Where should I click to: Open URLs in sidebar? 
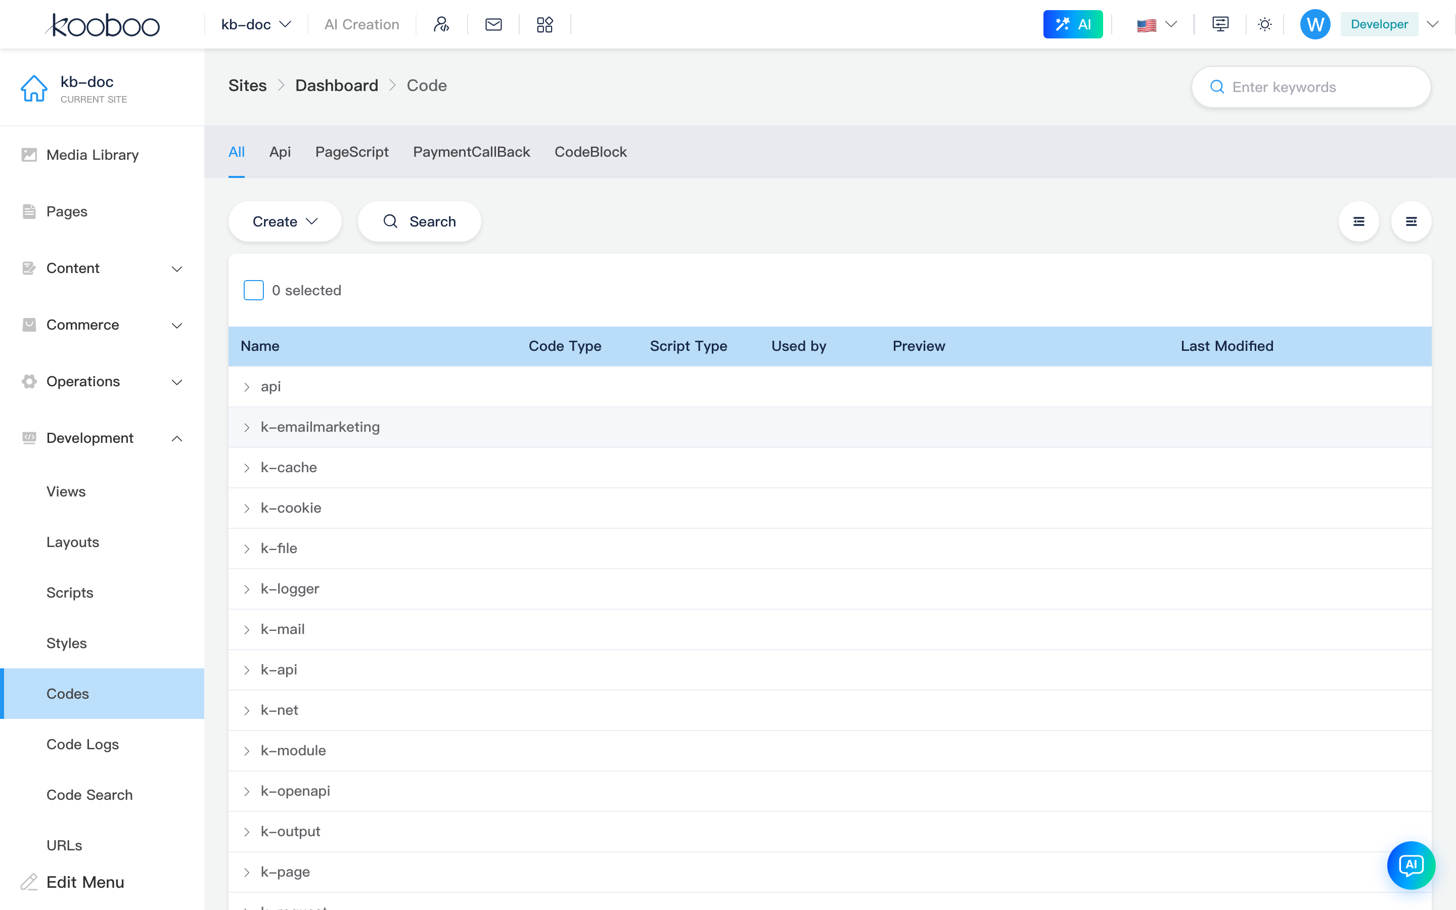[x=64, y=846]
